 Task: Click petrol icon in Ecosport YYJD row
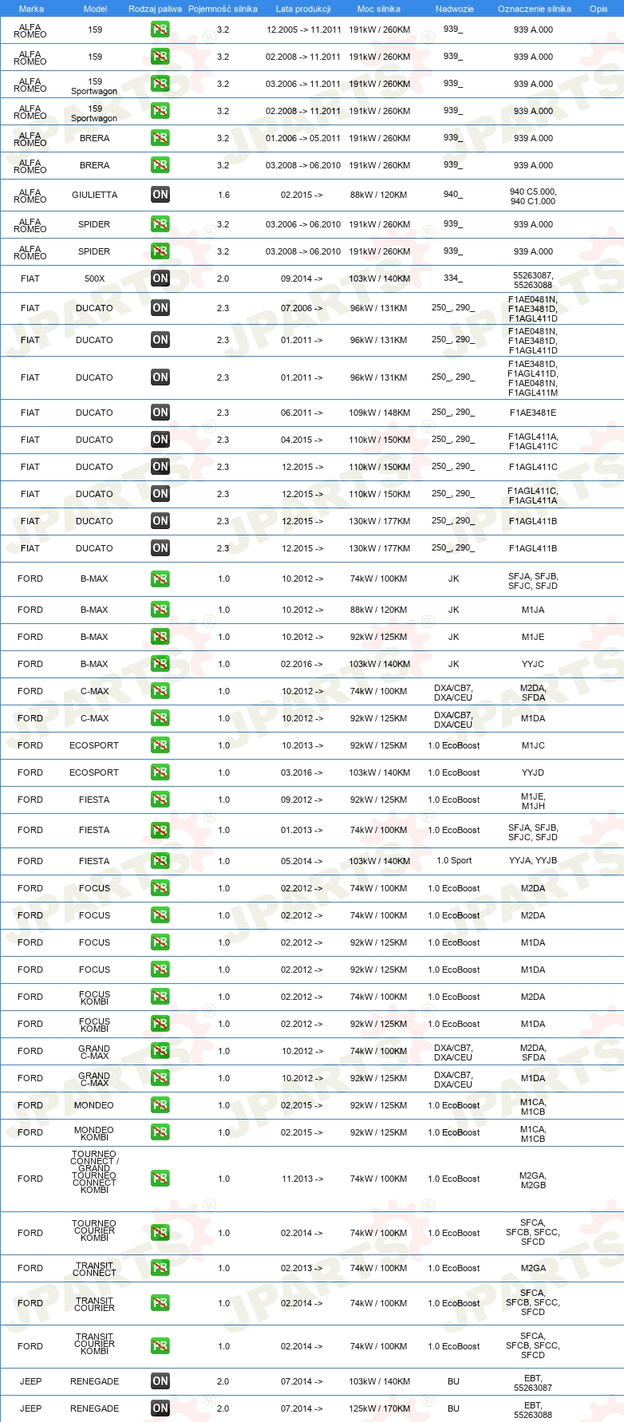[x=160, y=772]
